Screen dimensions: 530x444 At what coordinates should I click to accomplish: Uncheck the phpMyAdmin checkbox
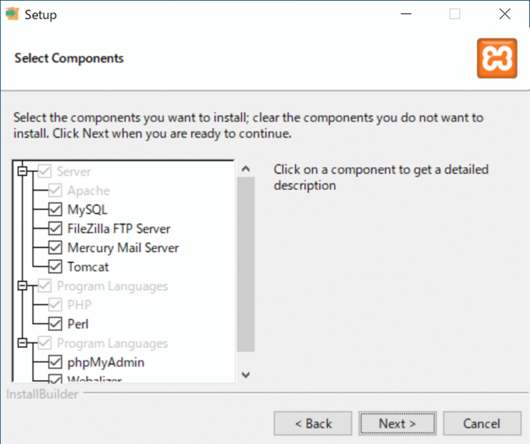(55, 362)
